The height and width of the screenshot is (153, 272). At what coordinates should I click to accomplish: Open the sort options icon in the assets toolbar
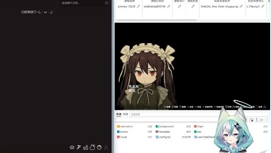click(x=262, y=120)
